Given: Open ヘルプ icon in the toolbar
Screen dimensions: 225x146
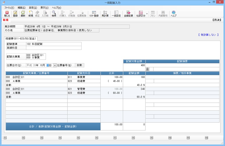Looking at the screenshot, I should coord(173,14).
